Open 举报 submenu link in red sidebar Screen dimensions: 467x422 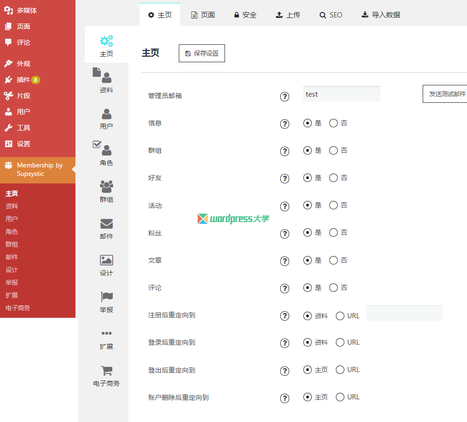click(x=12, y=283)
